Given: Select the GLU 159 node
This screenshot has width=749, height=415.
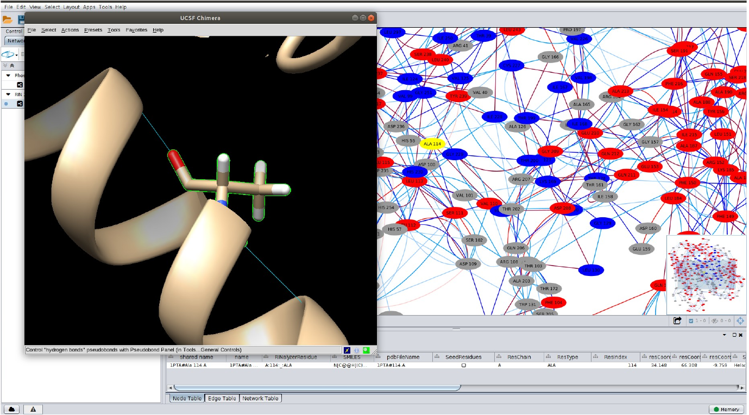Looking at the screenshot, I should click(x=641, y=249).
